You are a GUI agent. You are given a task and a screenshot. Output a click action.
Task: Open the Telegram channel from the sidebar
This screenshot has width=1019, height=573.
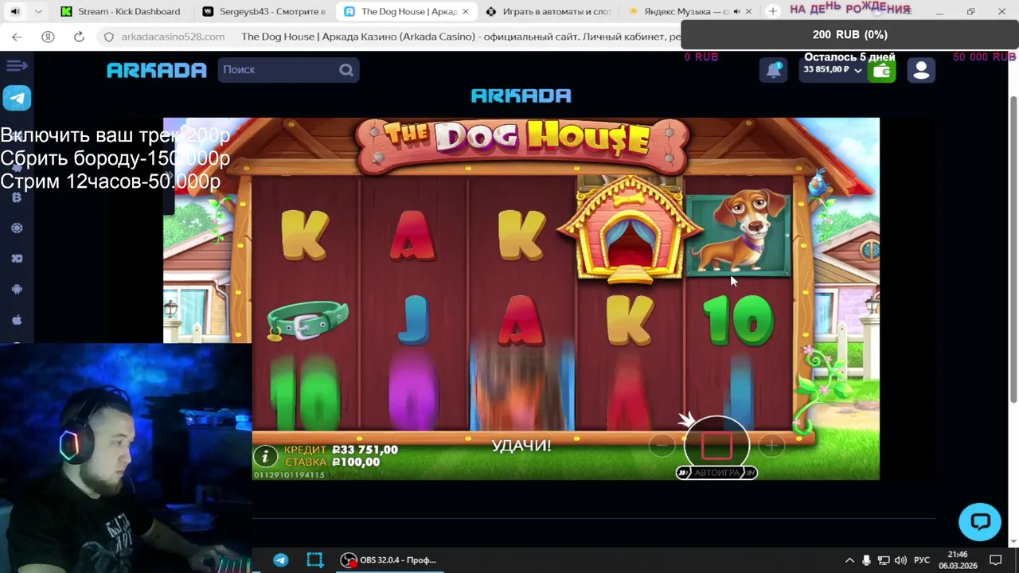tap(17, 98)
